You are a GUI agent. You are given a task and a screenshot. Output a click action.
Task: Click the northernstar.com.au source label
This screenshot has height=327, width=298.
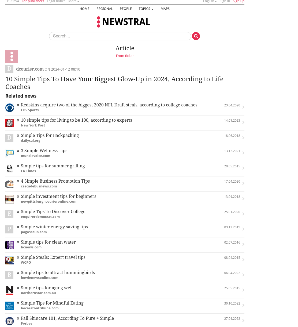pyautogui.click(x=38, y=293)
